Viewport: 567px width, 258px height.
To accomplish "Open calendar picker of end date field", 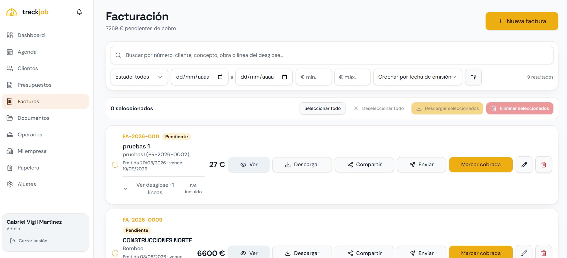I will [x=284, y=77].
